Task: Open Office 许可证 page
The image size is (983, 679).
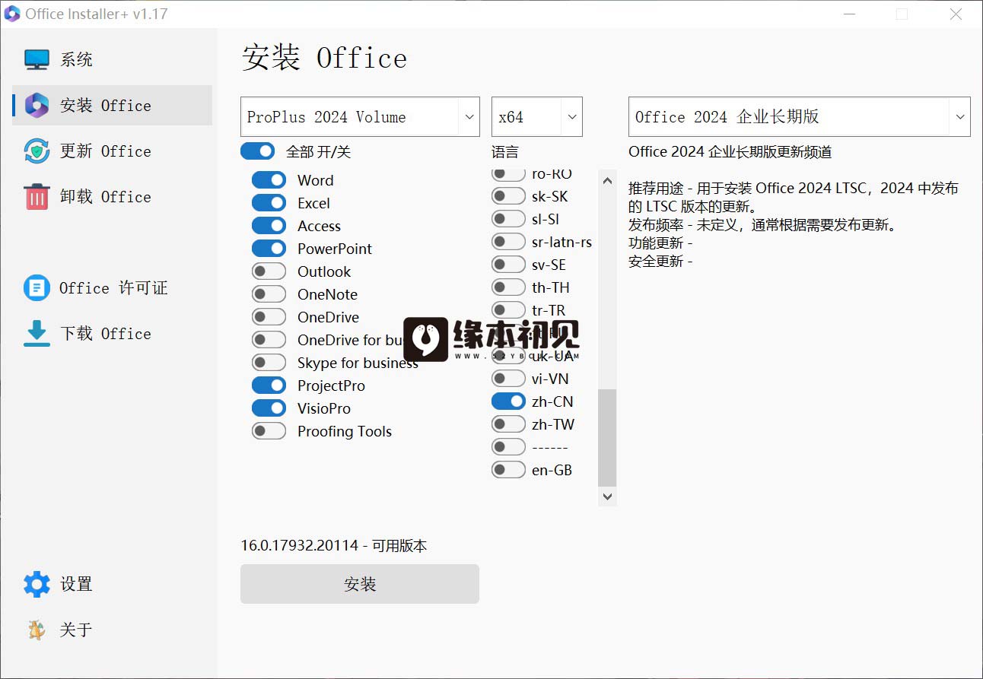Action: (x=112, y=287)
